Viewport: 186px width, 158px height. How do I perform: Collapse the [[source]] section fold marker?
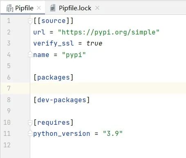pyautogui.click(x=30, y=21)
